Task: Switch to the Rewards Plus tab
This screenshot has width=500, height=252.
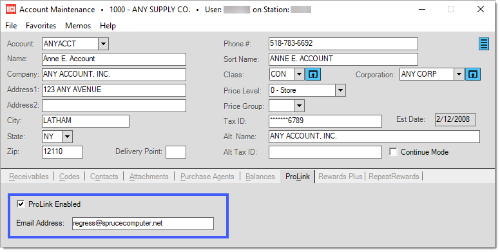Action: [x=340, y=177]
